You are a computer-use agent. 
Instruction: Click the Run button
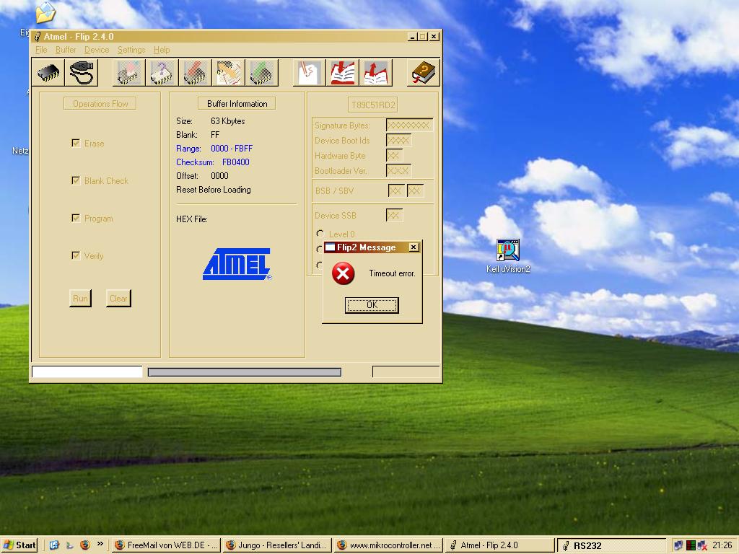(x=80, y=298)
